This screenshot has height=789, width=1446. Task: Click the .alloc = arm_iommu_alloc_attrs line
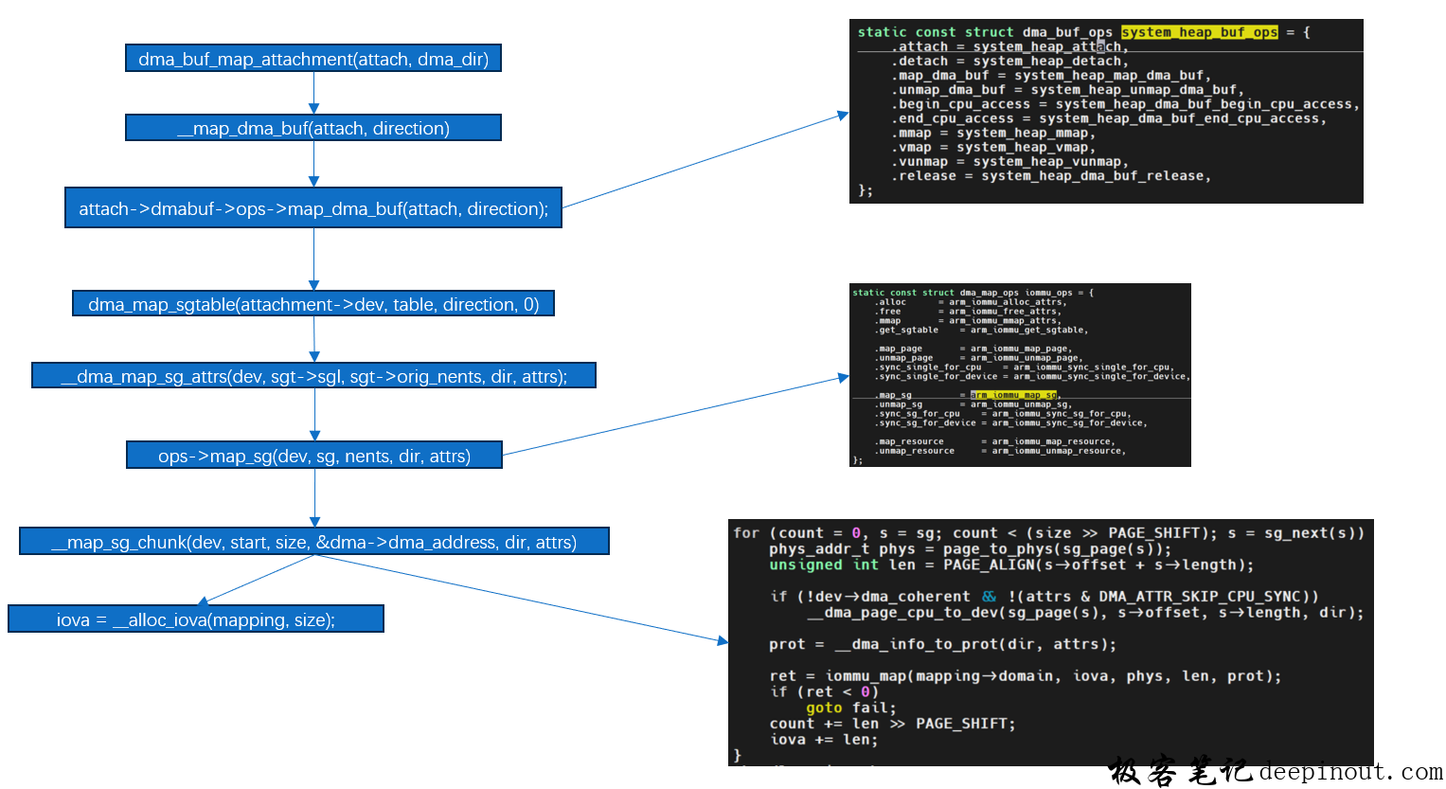click(x=971, y=302)
